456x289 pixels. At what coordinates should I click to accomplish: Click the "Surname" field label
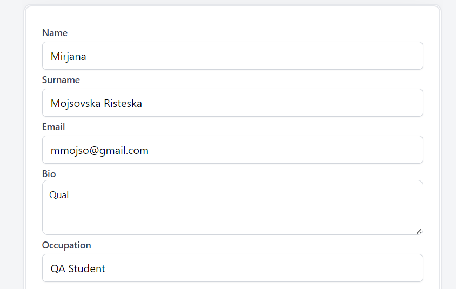(x=61, y=80)
